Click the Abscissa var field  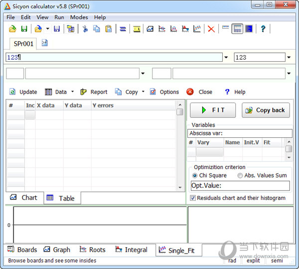coord(240,133)
